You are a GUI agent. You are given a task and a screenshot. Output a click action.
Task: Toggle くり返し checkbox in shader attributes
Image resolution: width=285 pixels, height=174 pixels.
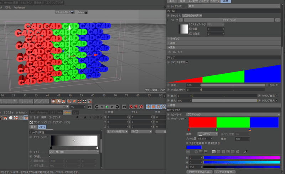[50, 156]
